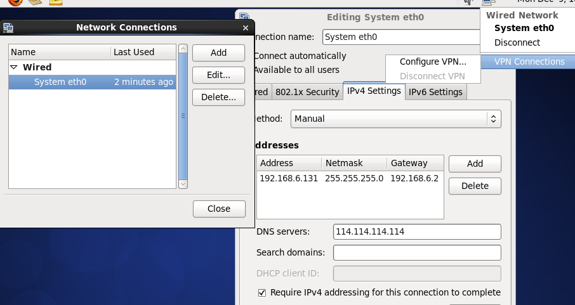Screen dimensions: 575x305
Task: Select the 192.168.6.131 address cell
Action: 289,179
